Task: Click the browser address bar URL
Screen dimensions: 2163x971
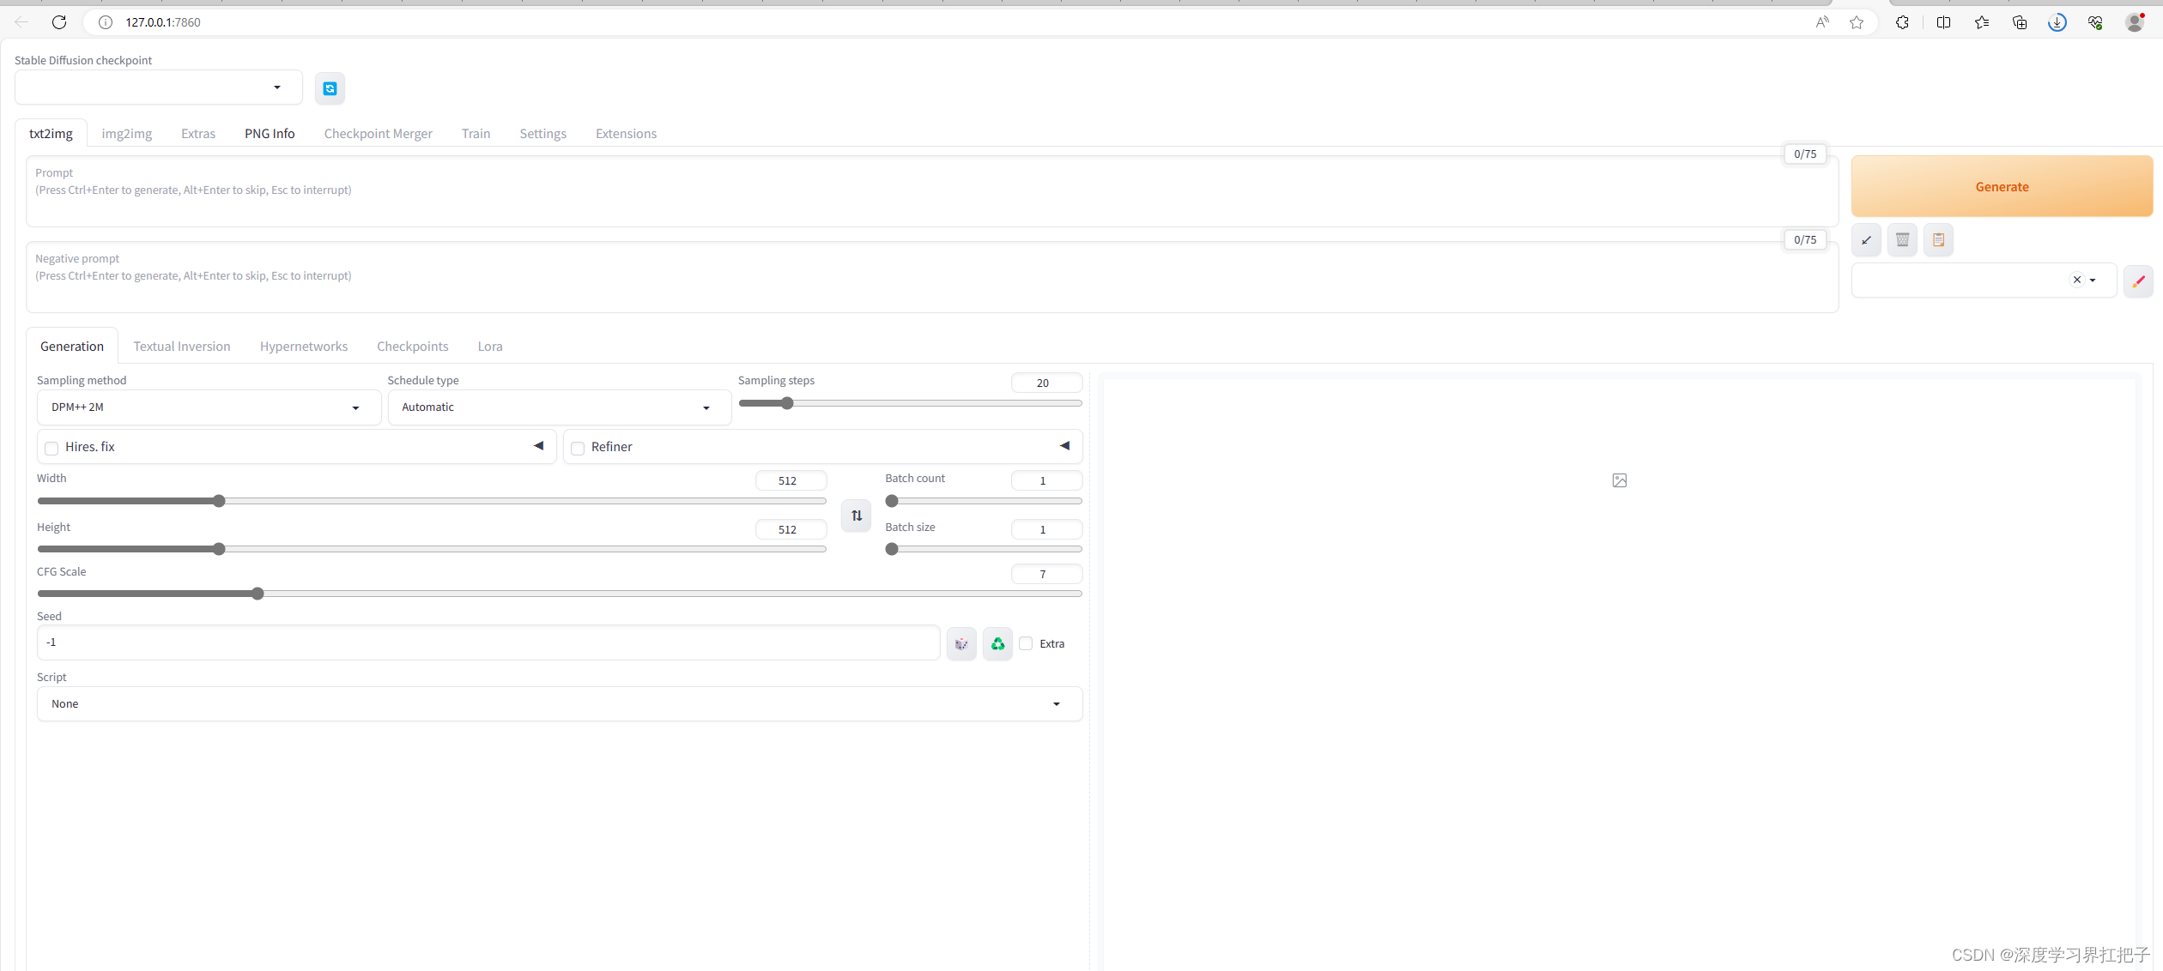Action: [x=163, y=22]
